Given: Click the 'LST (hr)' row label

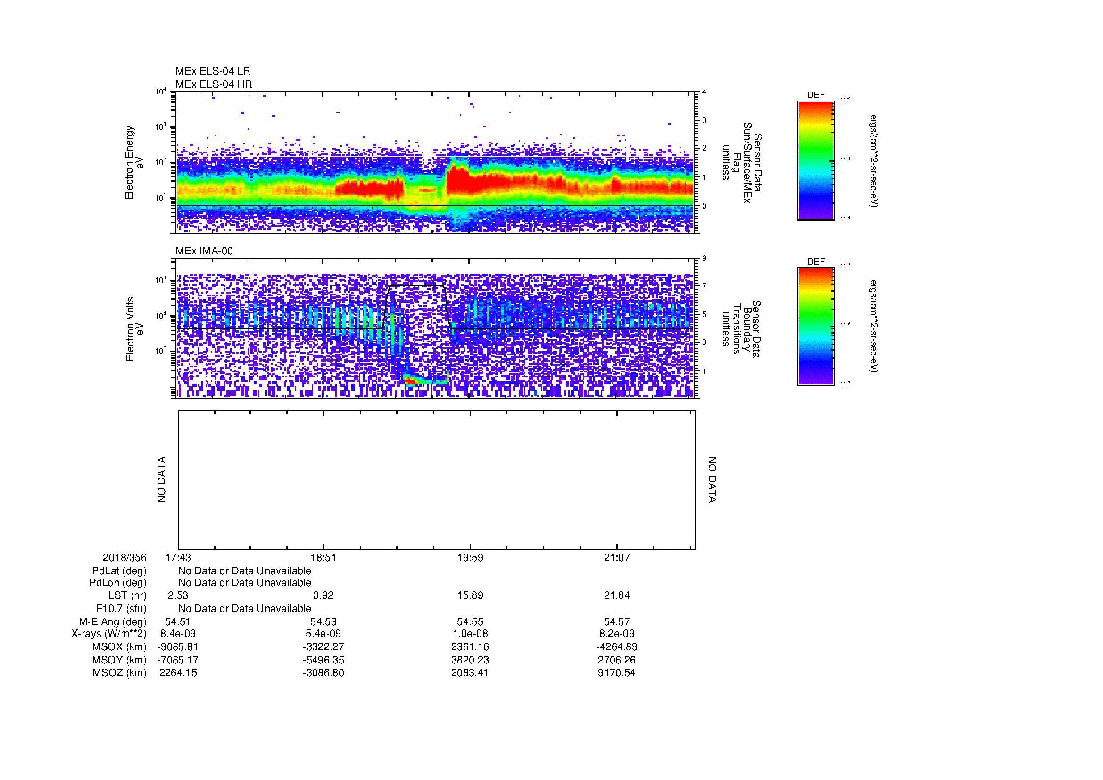Looking at the screenshot, I should [x=127, y=595].
